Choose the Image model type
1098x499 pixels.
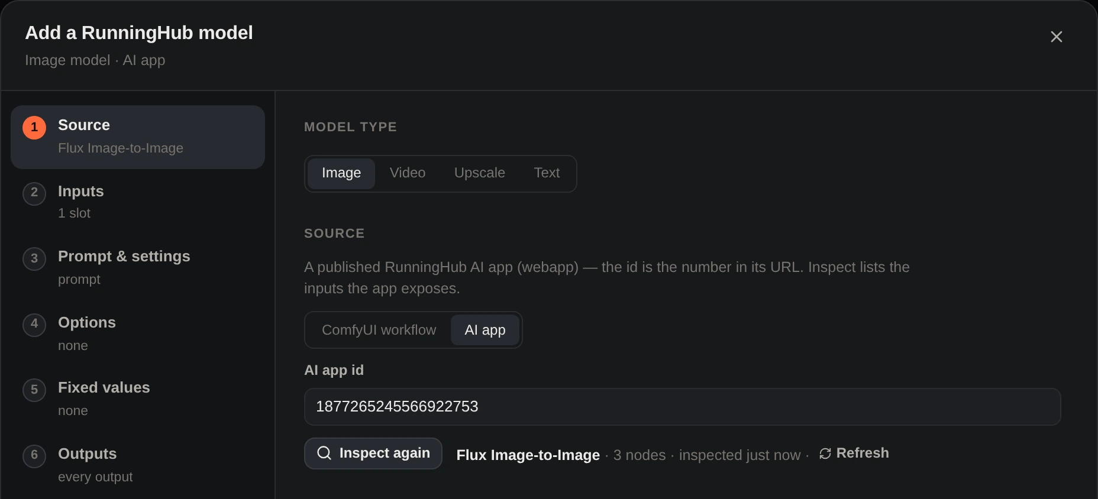coord(341,173)
